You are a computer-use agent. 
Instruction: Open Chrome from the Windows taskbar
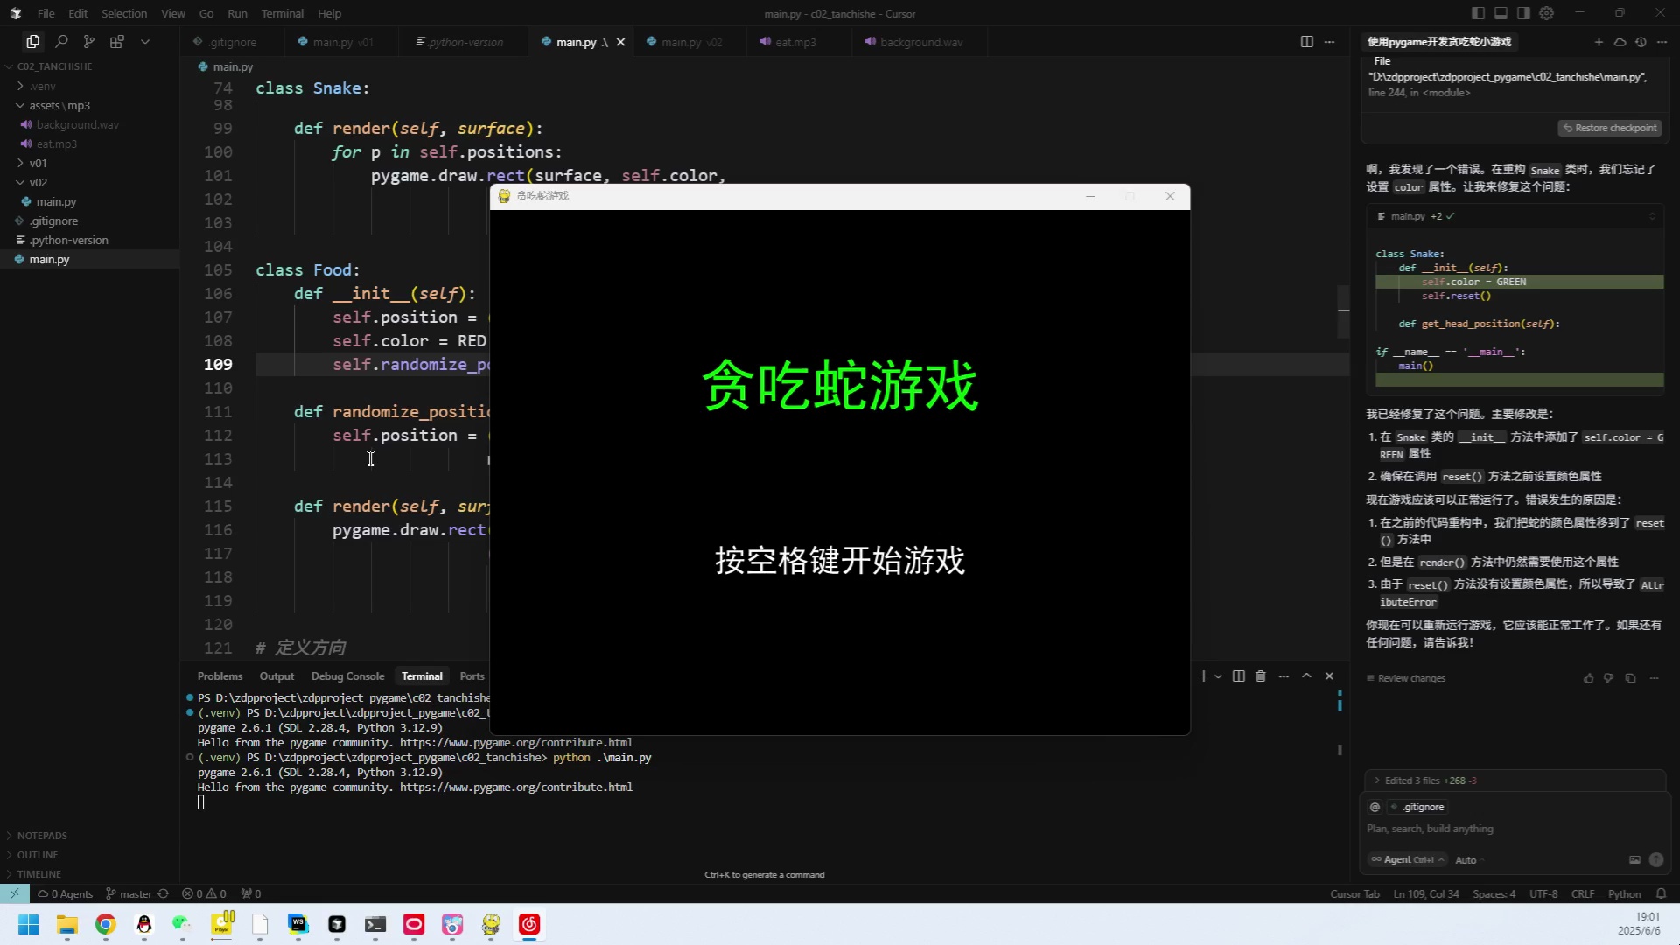click(x=106, y=924)
